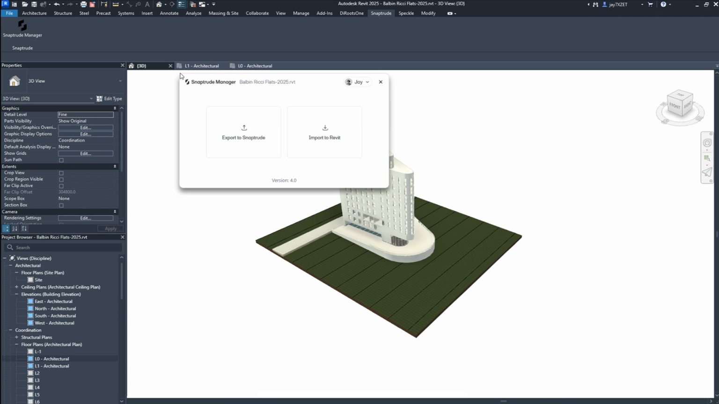This screenshot has height=404, width=719.
Task: Click the FRONT face of the ViewCube
Action: coord(674,106)
